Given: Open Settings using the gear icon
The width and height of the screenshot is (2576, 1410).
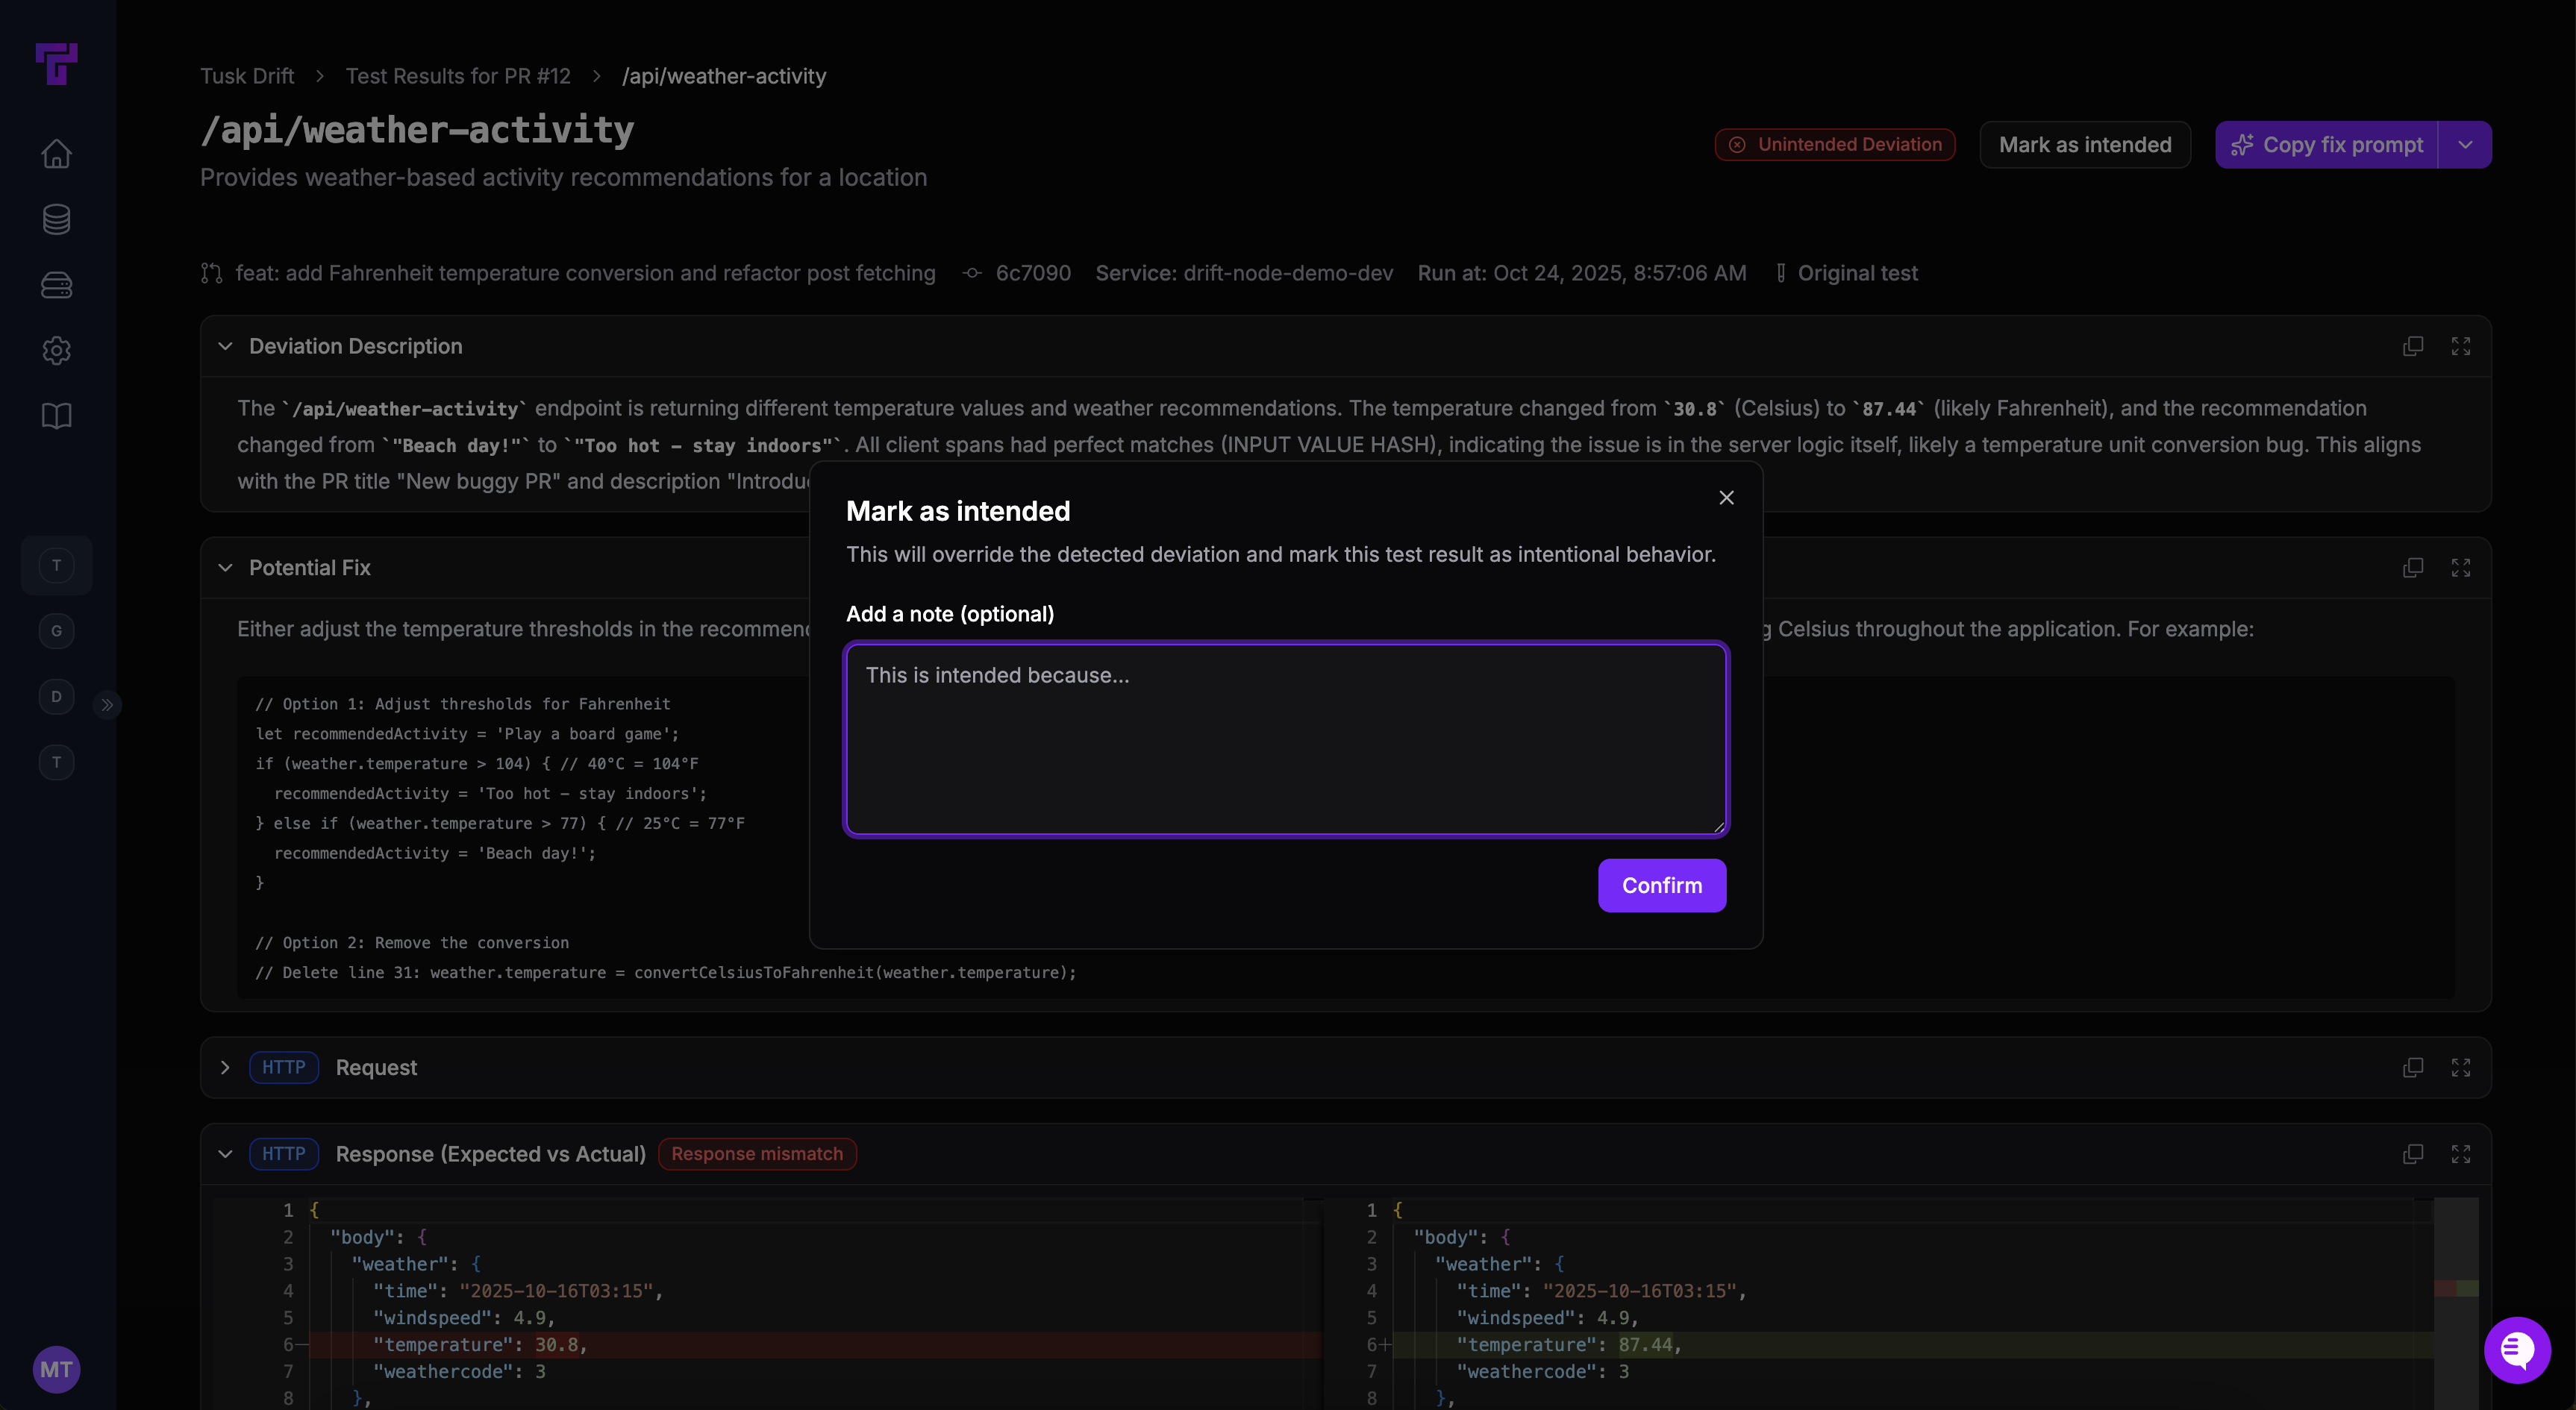Looking at the screenshot, I should pos(56,350).
